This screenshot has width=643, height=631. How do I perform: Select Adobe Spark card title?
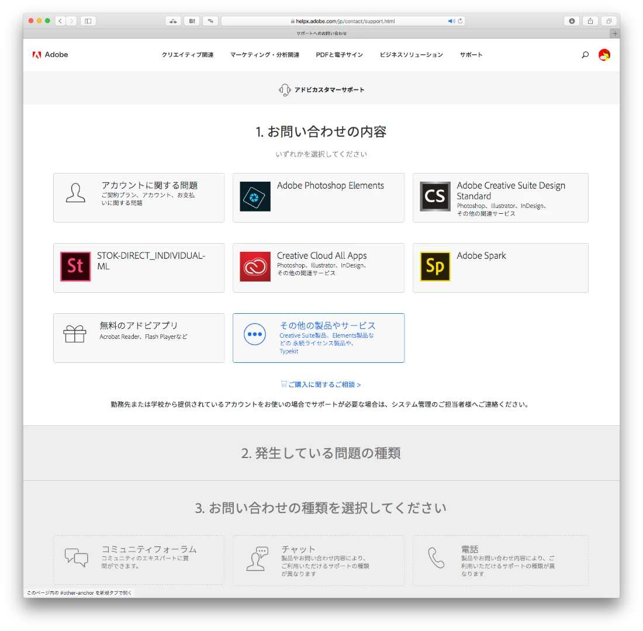click(481, 256)
